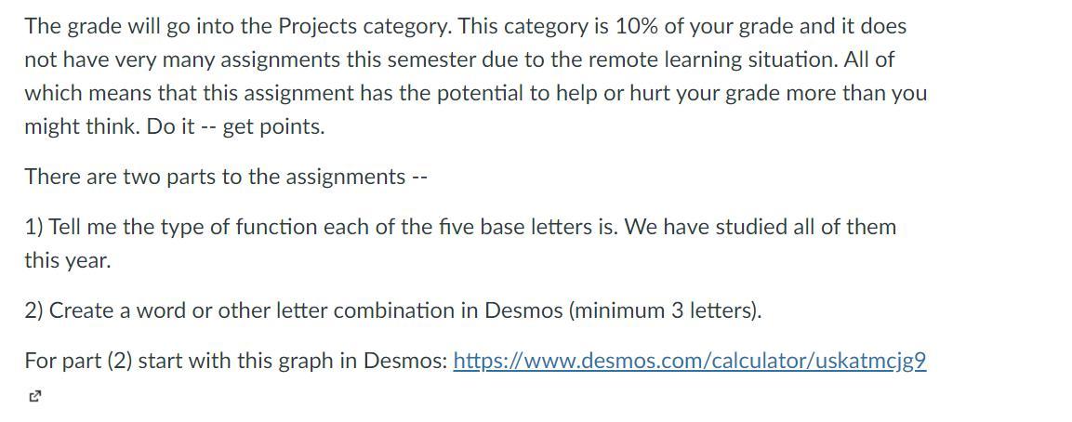Open the Desmos calculator uskatmcjg9 link
Image resolution: width=1072 pixels, height=422 pixels.
click(x=689, y=360)
